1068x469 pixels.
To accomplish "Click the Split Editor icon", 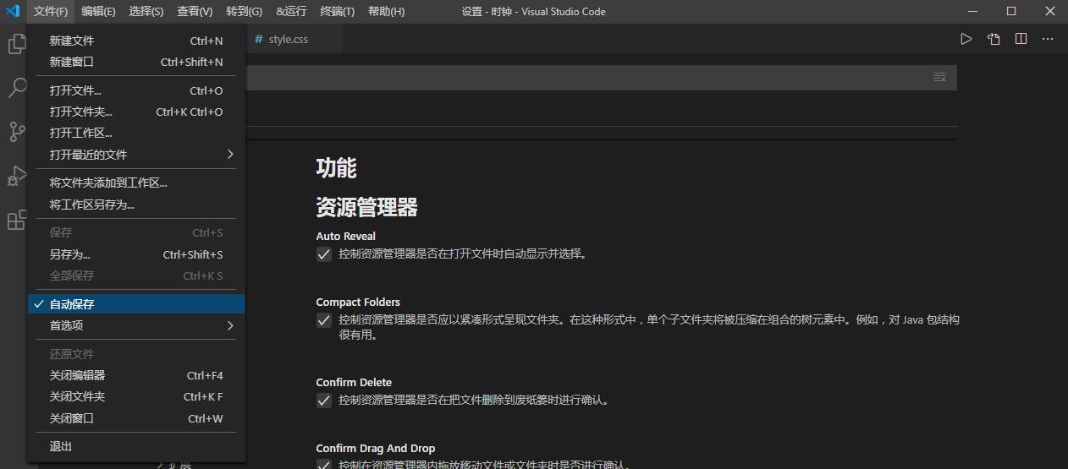I will [1021, 39].
